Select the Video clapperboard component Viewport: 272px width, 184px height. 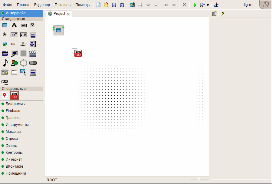click(x=33, y=54)
